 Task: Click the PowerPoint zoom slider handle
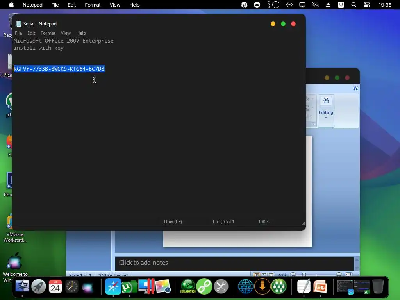(x=304, y=275)
